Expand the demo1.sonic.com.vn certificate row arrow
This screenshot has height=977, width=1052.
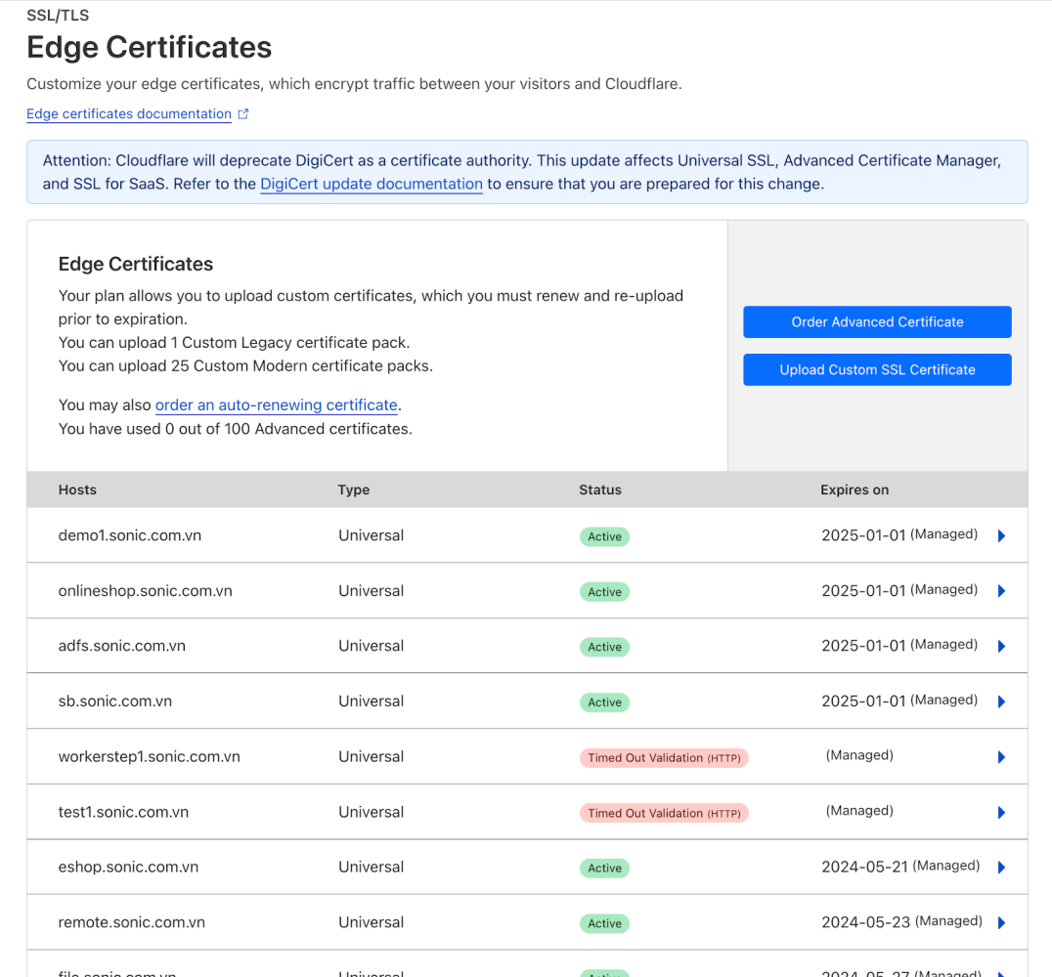tap(1001, 535)
